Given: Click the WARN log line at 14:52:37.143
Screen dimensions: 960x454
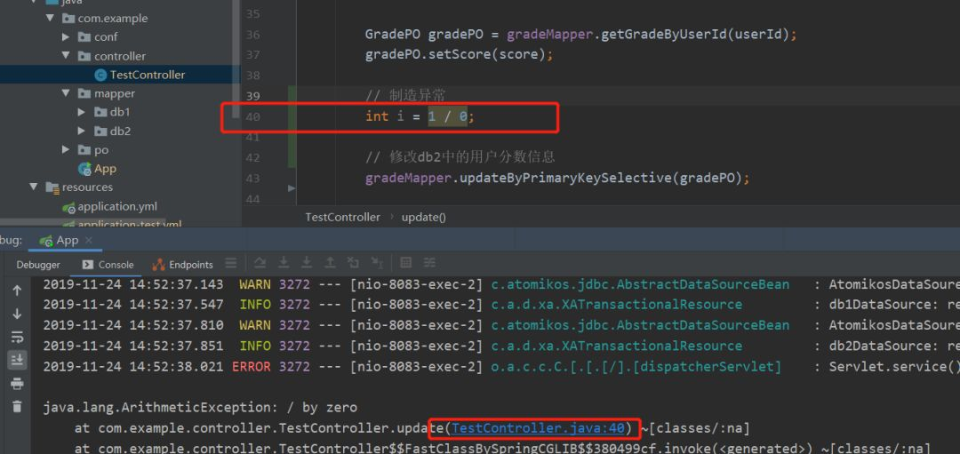Looking at the screenshot, I should [501, 284].
